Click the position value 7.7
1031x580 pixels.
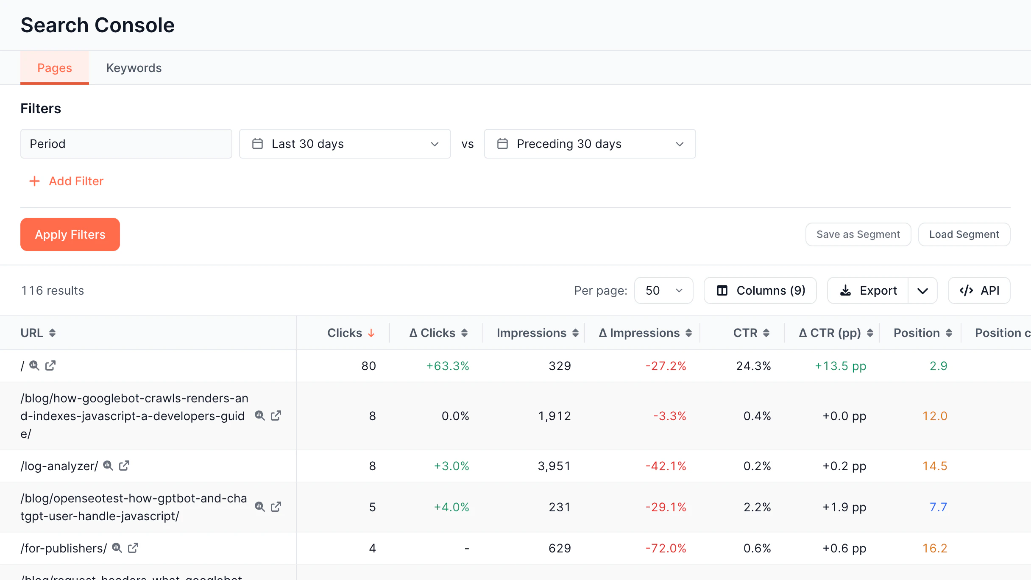point(938,507)
